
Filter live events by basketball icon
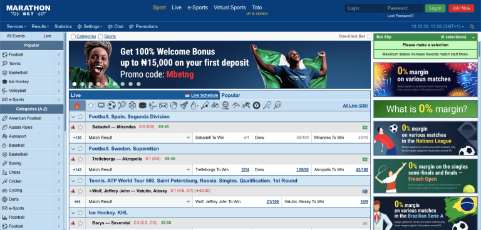pos(132,106)
